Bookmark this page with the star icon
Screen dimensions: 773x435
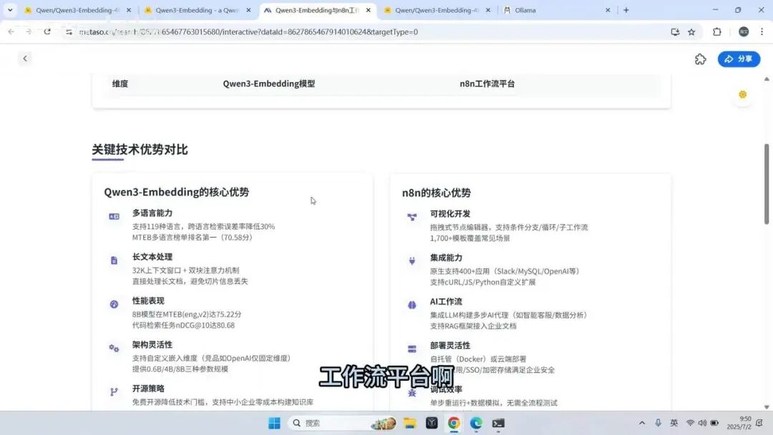(x=691, y=31)
